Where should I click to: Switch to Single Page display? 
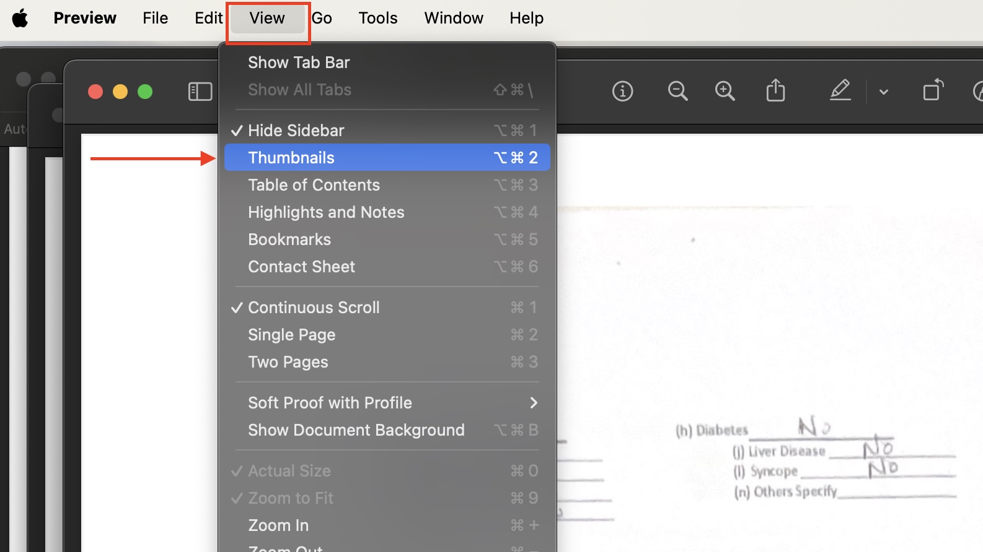pos(387,335)
